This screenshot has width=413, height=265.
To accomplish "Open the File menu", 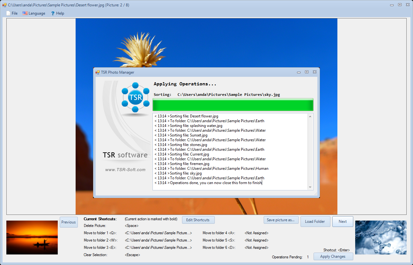I will [x=12, y=13].
